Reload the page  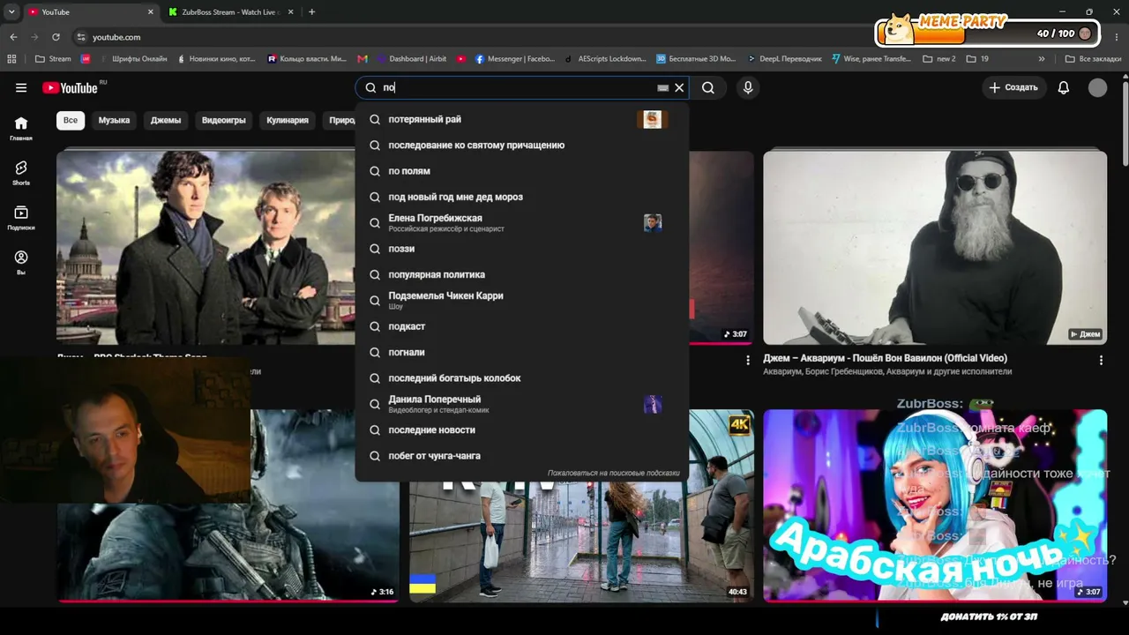(x=56, y=37)
